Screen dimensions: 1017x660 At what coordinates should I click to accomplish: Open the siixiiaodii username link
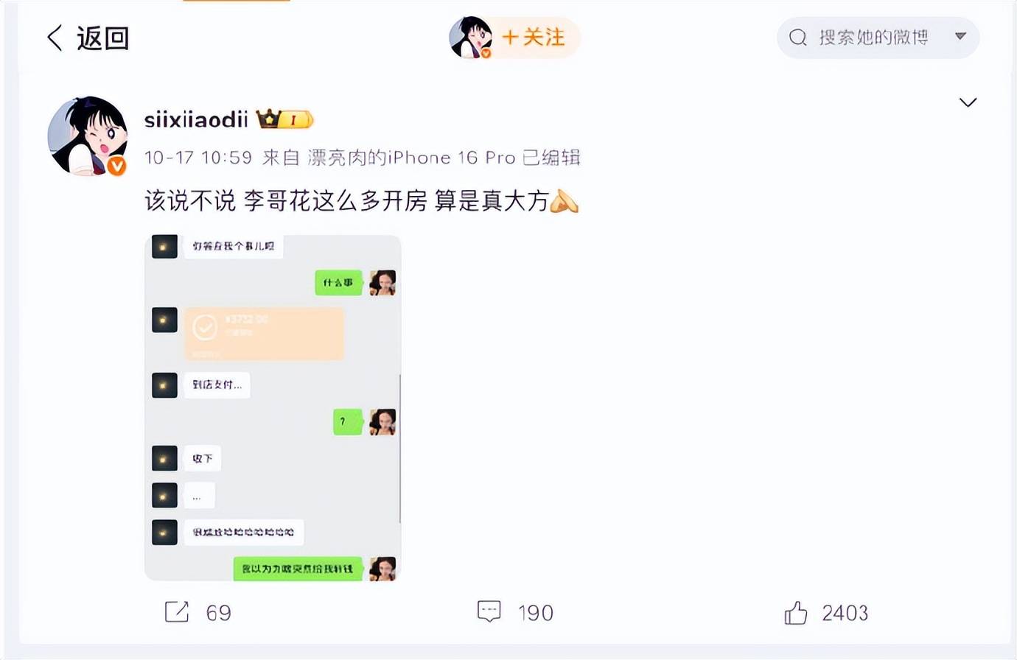pos(196,119)
